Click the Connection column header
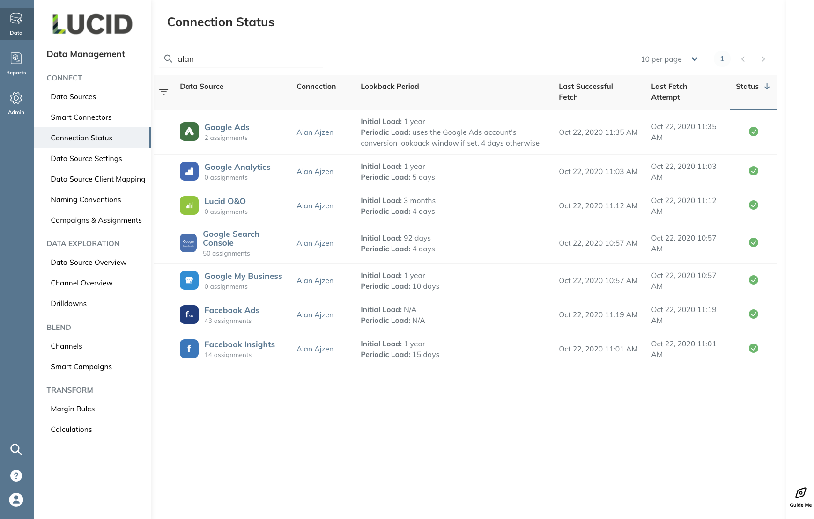 click(x=316, y=87)
